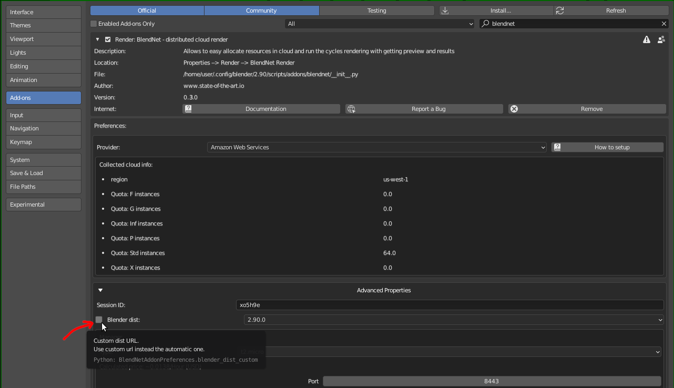Click the Quota: P instances label
Image resolution: width=674 pixels, height=388 pixels.
tap(135, 238)
